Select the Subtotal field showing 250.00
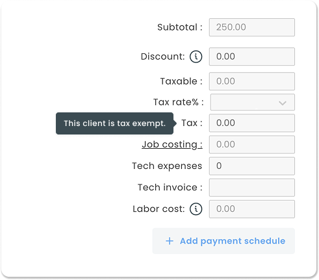319x280 pixels. tap(252, 27)
